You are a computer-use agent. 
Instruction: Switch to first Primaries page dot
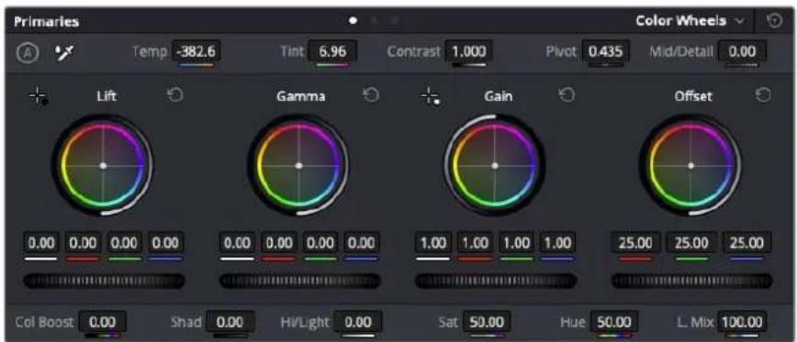tap(353, 21)
